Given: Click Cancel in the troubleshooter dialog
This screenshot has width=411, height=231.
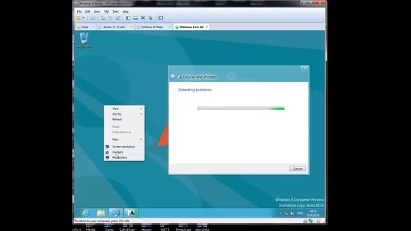Looking at the screenshot, I should coord(297,169).
